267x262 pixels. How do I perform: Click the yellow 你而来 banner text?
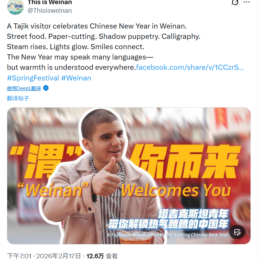pos(185,161)
